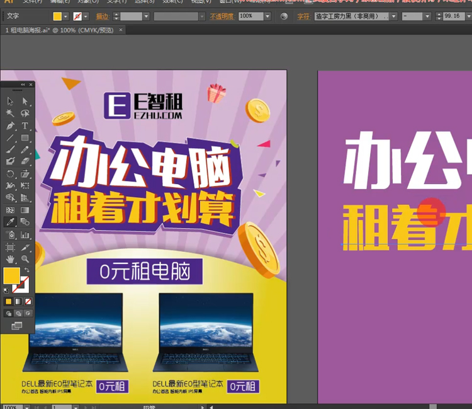Select the Line Segment tool
Image resolution: width=472 pixels, height=409 pixels.
click(10, 138)
